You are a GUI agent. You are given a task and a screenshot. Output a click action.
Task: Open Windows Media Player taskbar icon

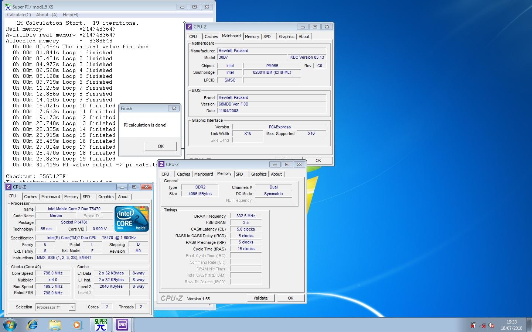pos(77,325)
